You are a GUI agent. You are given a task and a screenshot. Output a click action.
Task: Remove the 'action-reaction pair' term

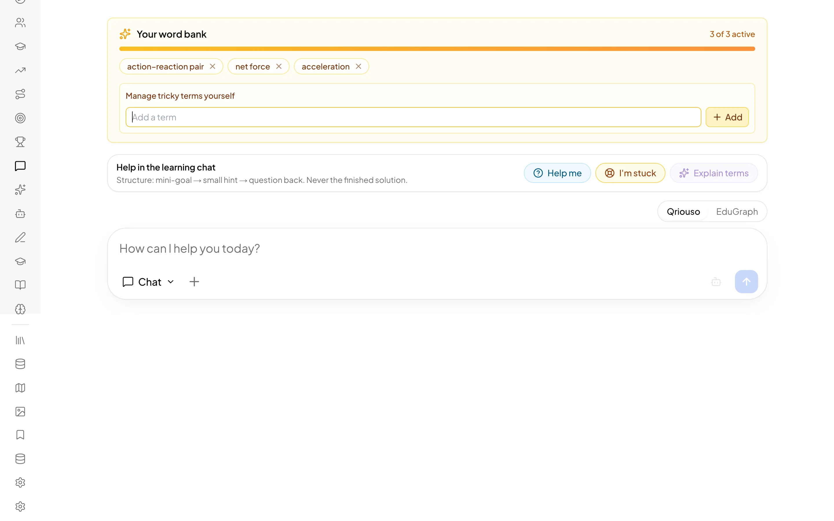click(213, 67)
